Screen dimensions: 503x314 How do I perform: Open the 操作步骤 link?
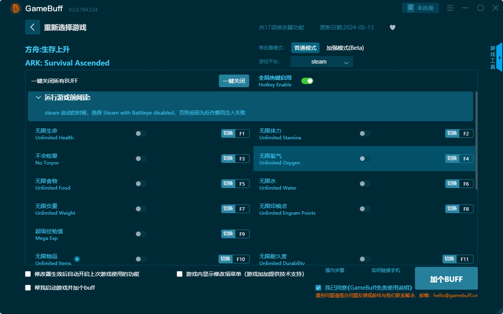tap(335, 270)
